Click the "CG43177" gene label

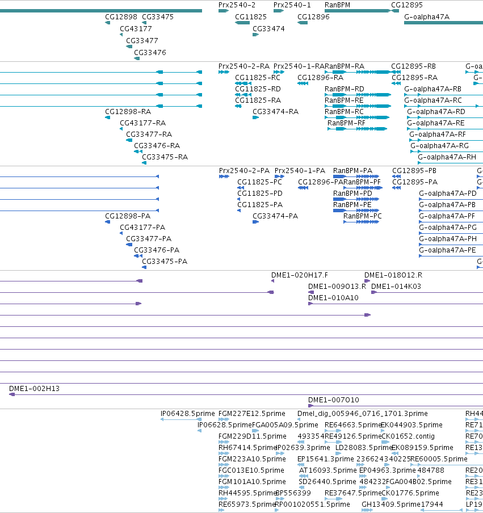[136, 29]
